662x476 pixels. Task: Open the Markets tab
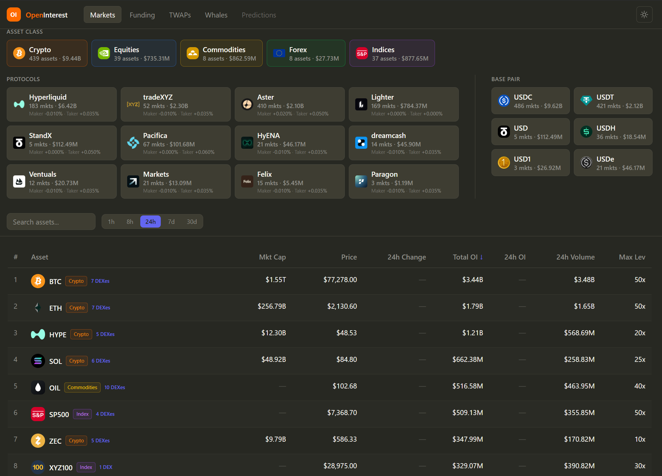[x=103, y=15]
